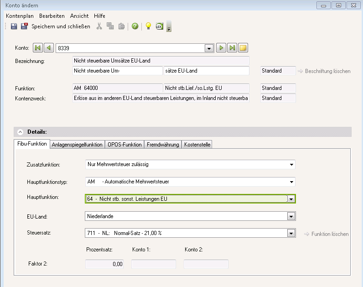Click the Faktor 2 Prozentsatz field

coord(104,264)
